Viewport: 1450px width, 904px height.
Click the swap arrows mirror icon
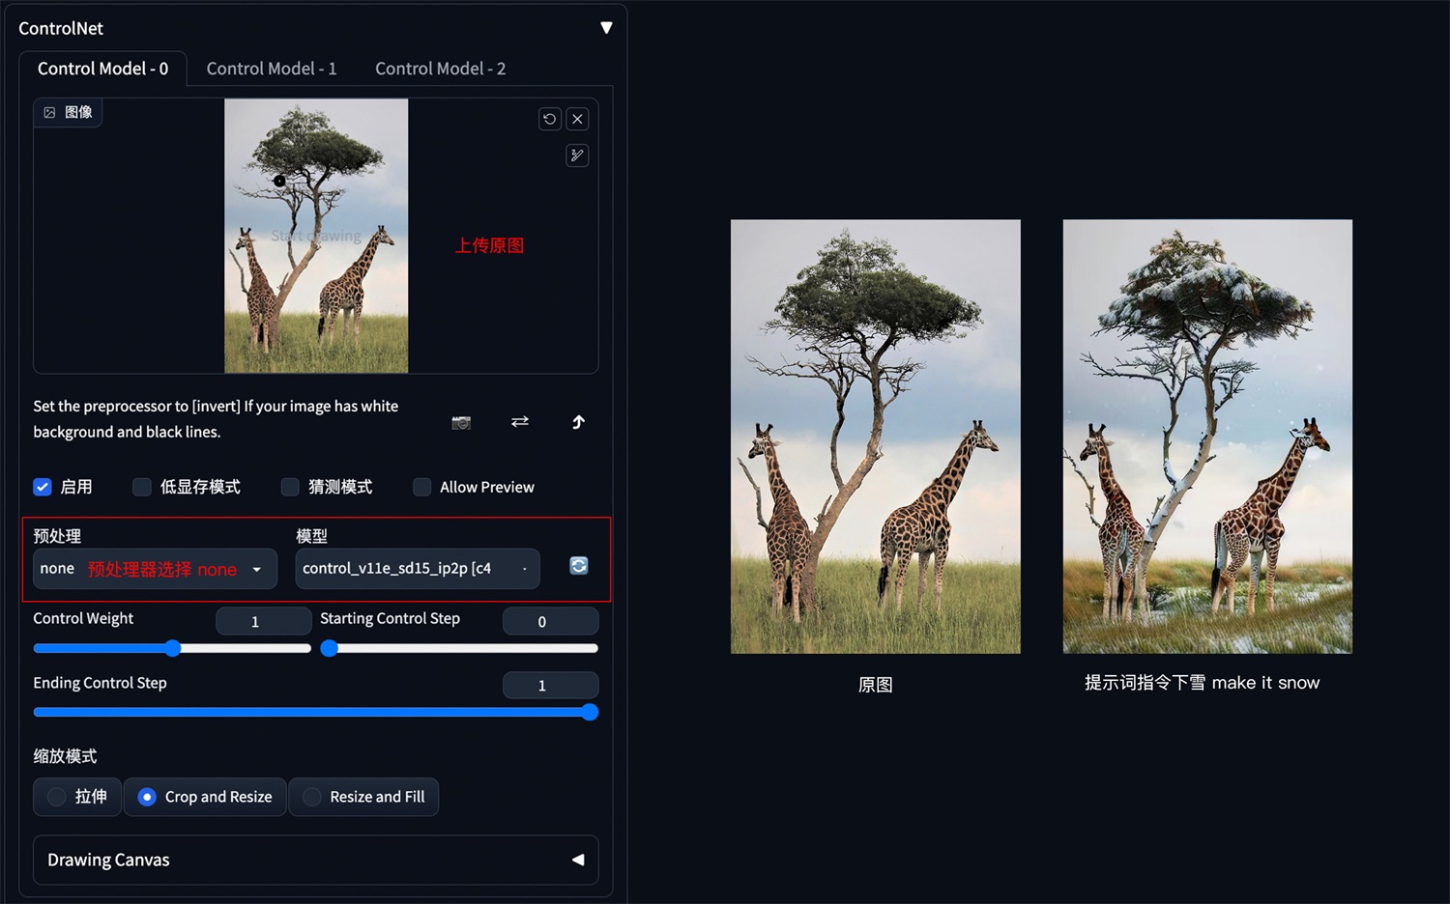(x=520, y=422)
